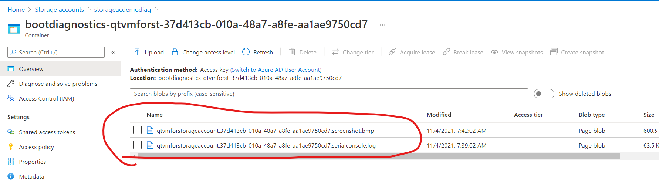Image resolution: width=659 pixels, height=186 pixels.
Task: Click the Change tier arrows icon
Action: 335,52
